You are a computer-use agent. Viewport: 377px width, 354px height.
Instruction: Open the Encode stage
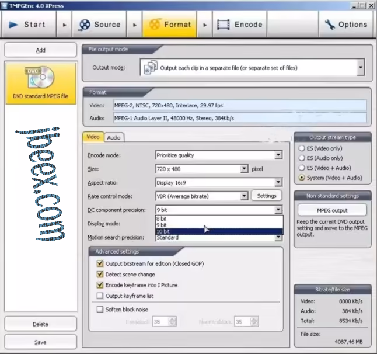240,25
